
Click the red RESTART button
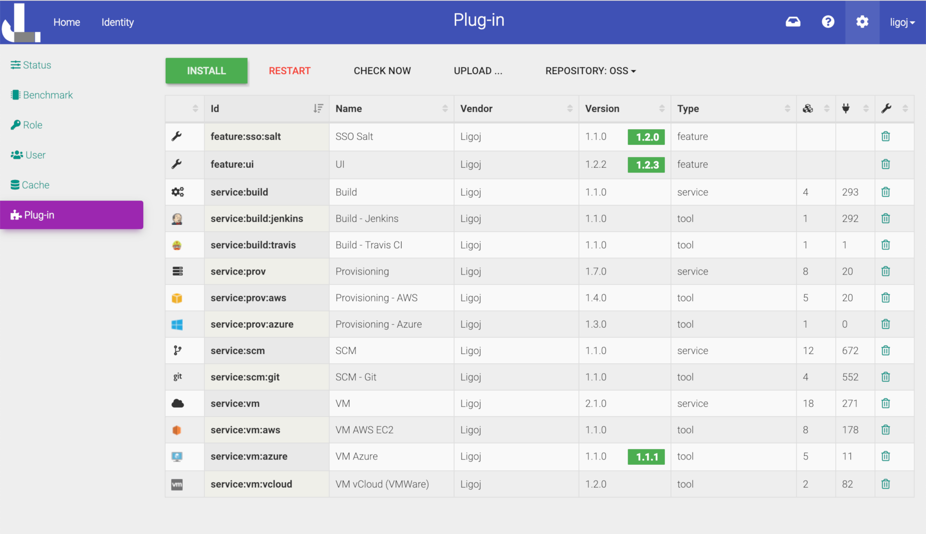[x=289, y=71]
